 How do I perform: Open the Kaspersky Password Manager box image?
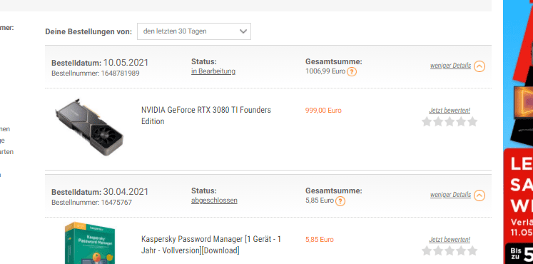click(x=90, y=243)
